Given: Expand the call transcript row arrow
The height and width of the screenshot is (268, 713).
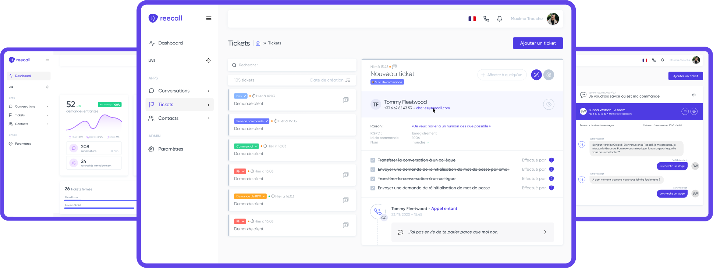Looking at the screenshot, I should 545,232.
